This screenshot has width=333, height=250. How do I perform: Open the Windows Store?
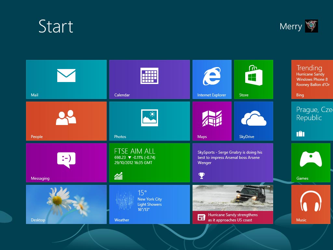coord(253,79)
